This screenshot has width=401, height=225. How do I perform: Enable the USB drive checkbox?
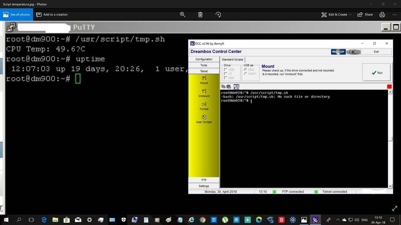(x=226, y=70)
